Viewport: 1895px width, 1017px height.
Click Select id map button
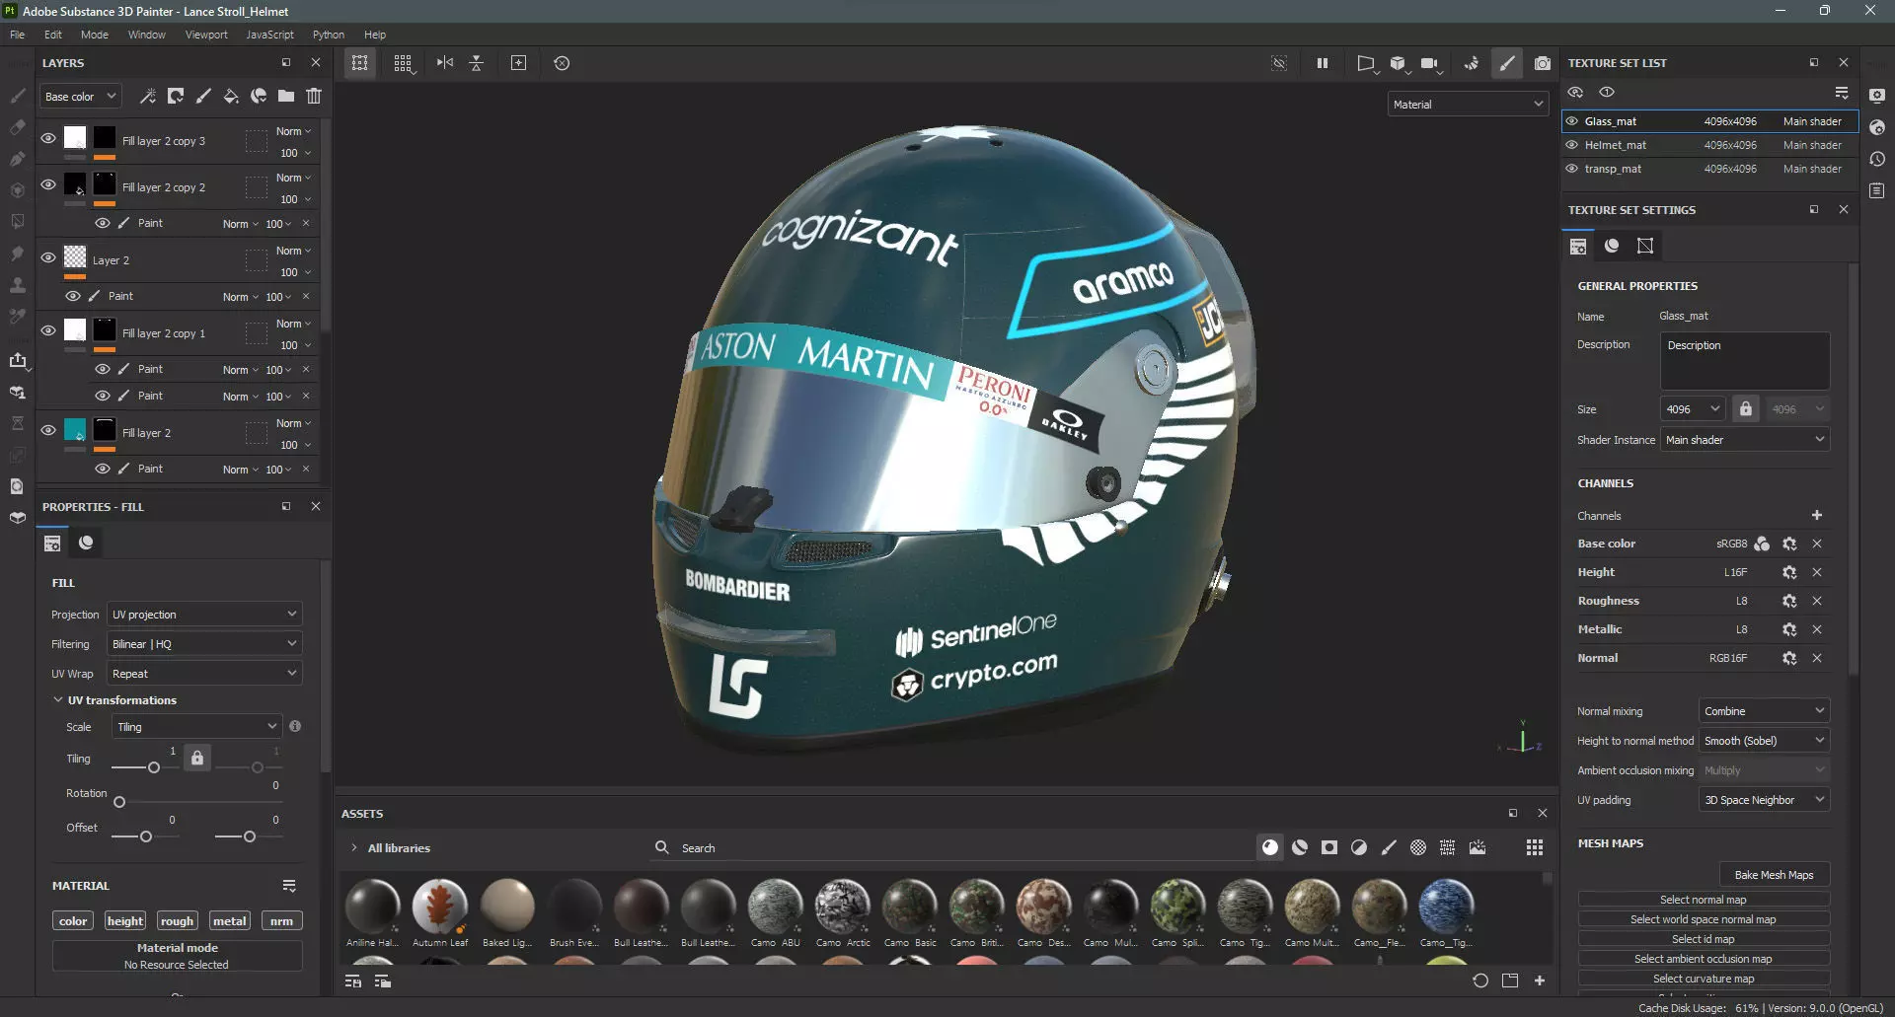pos(1703,938)
